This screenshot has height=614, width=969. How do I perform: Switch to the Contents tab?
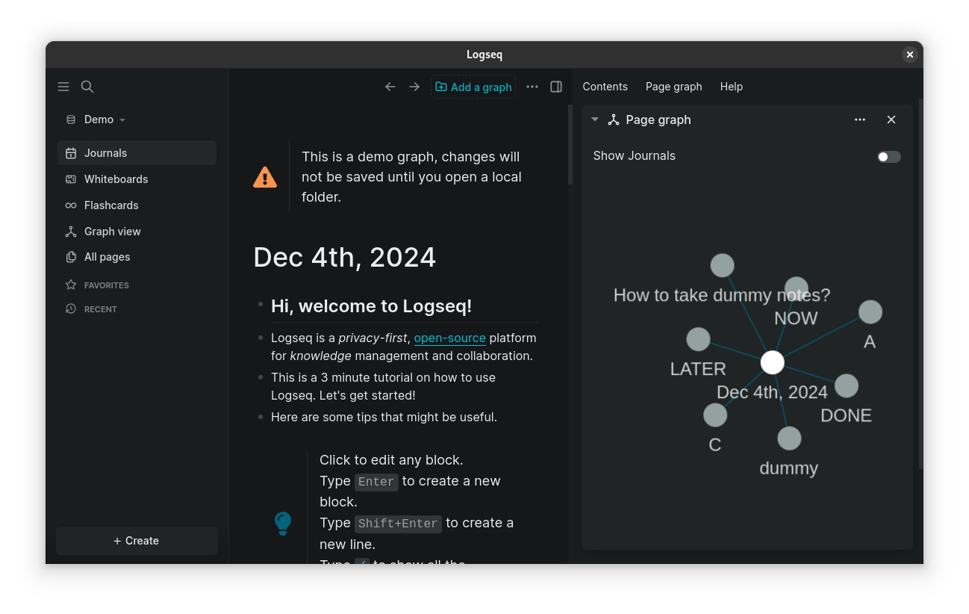[x=605, y=87]
